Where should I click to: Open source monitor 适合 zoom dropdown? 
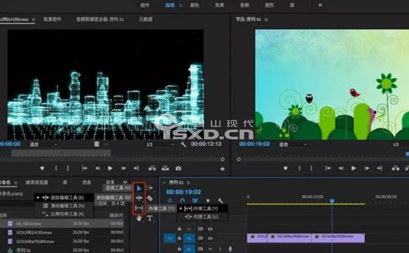[x=44, y=144]
